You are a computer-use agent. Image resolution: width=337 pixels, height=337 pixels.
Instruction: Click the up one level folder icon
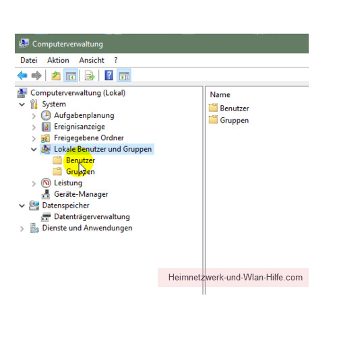[56, 75]
